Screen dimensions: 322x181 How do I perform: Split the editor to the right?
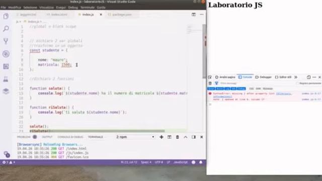(x=194, y=15)
